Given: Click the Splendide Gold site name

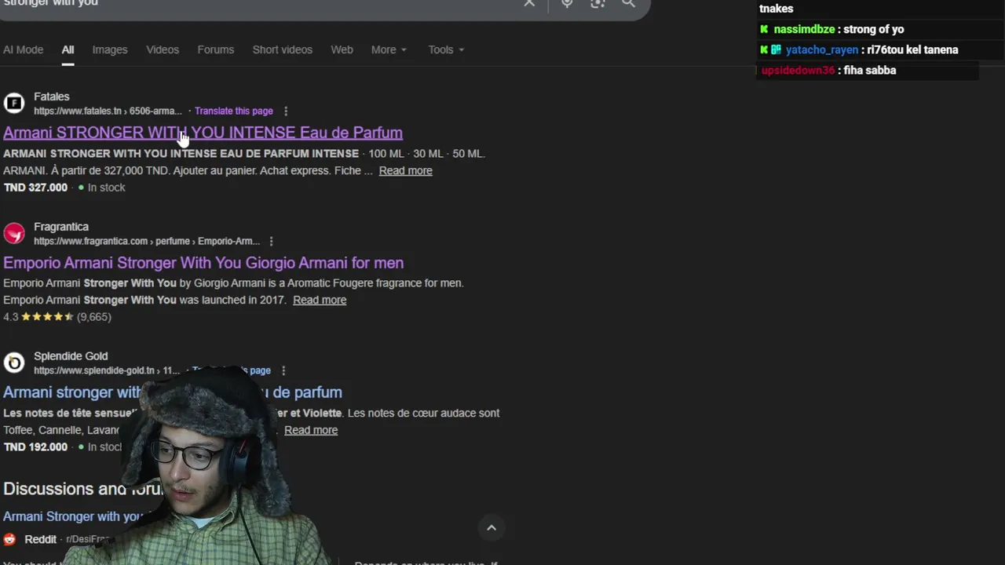Looking at the screenshot, I should (x=71, y=356).
